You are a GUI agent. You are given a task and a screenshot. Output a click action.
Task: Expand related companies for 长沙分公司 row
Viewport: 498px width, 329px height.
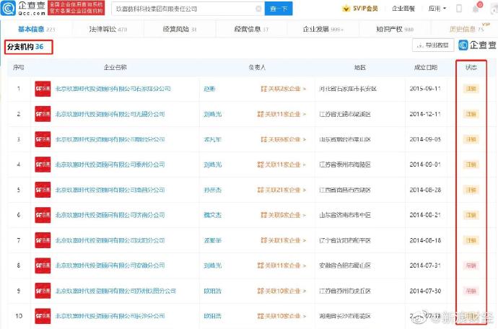pyautogui.click(x=281, y=316)
